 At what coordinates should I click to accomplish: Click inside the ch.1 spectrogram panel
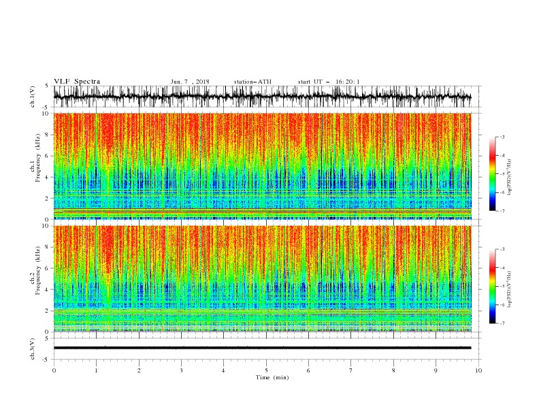pyautogui.click(x=262, y=166)
